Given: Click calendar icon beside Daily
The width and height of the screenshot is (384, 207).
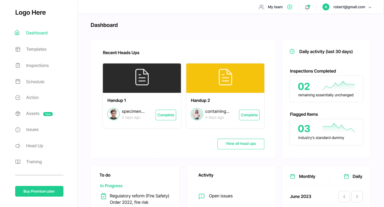Looking at the screenshot, I should click(x=346, y=176).
